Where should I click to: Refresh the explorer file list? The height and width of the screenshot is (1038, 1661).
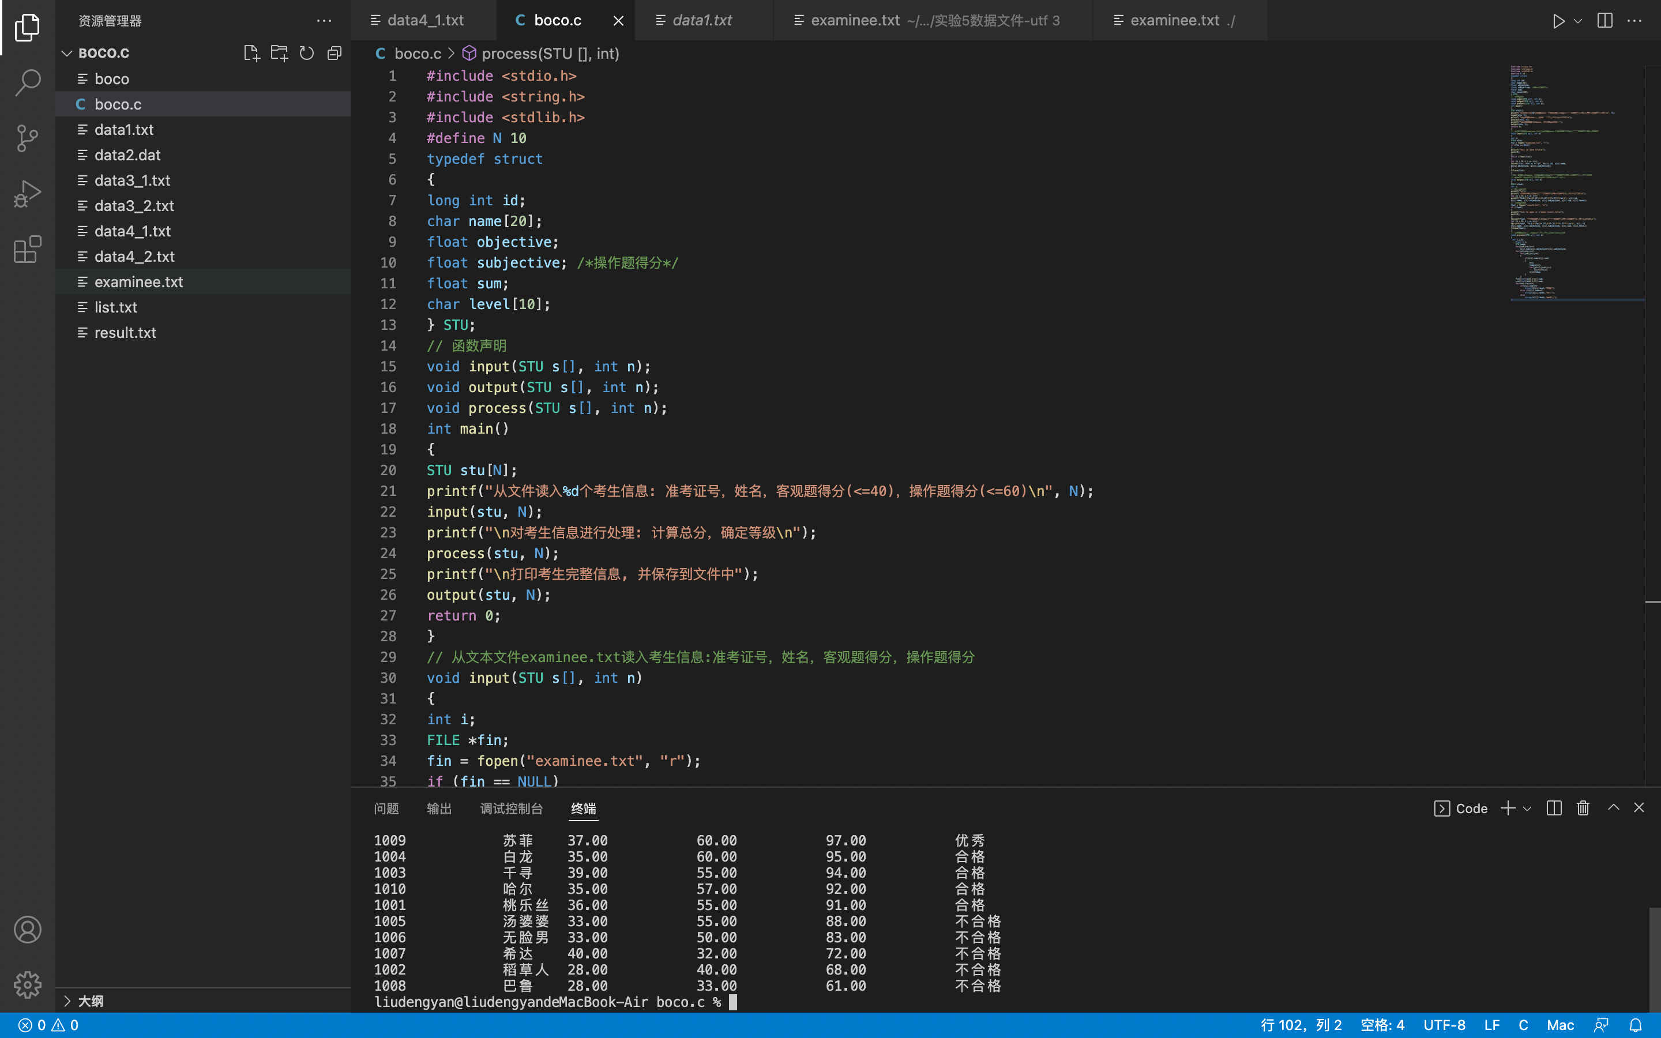pyautogui.click(x=307, y=53)
